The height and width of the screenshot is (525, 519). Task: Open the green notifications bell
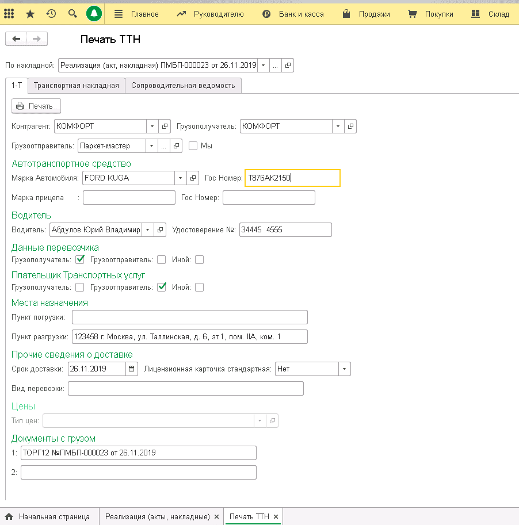pyautogui.click(x=94, y=14)
